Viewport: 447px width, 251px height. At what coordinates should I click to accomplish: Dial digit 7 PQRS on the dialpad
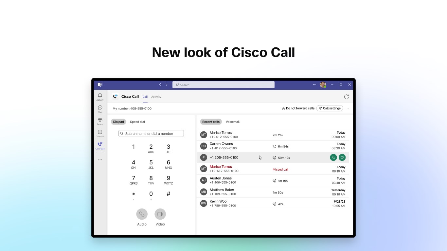point(134,180)
